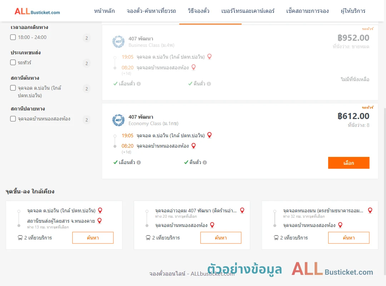Click ค้นหา button in อ่าวอุดม nearby card
Image resolution: width=386 pixels, height=286 pixels.
point(221,238)
